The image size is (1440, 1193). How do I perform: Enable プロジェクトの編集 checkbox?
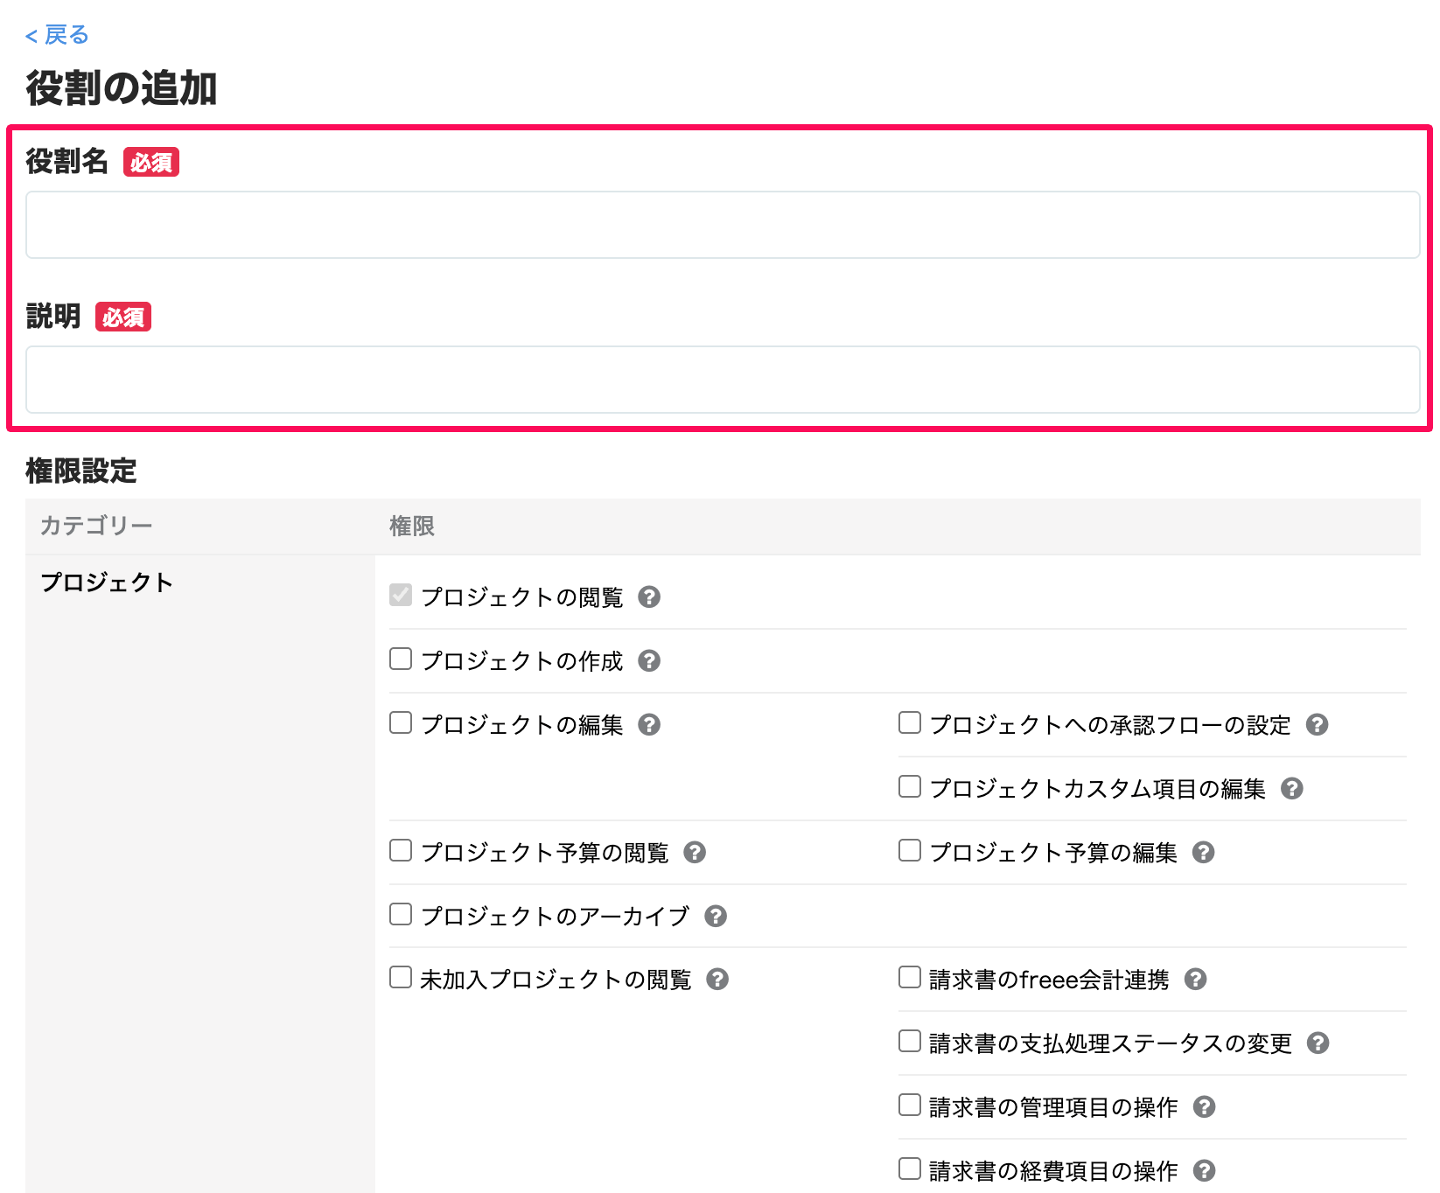(x=401, y=722)
